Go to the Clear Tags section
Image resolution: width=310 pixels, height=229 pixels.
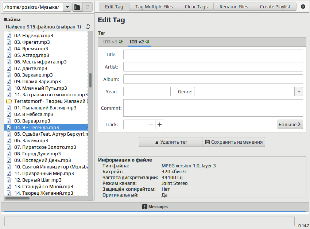coord(196,7)
